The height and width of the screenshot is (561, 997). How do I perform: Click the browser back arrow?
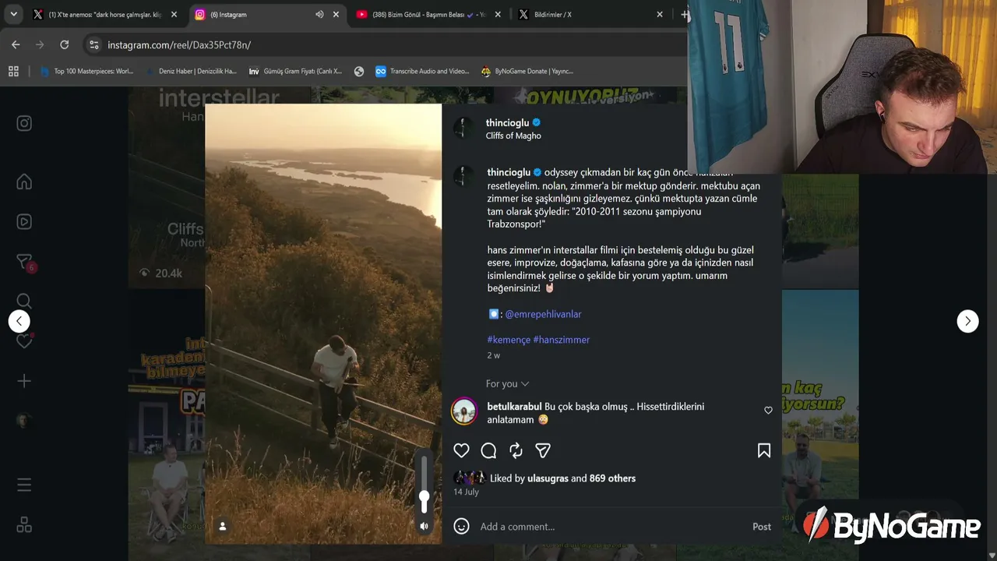(x=16, y=45)
